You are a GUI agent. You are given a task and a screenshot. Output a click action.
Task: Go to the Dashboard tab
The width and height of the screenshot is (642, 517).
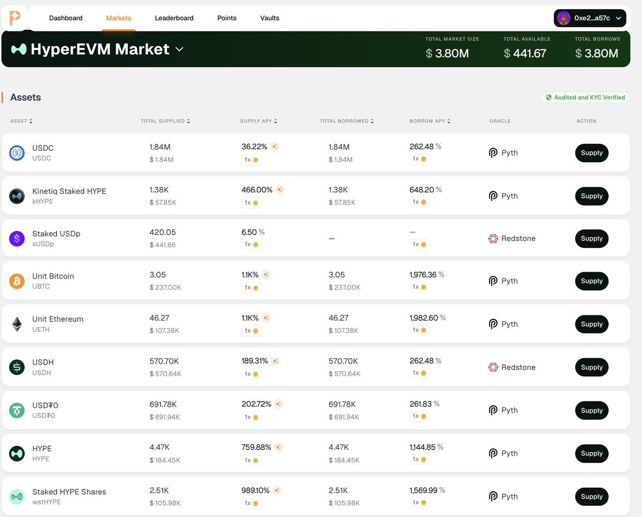66,18
